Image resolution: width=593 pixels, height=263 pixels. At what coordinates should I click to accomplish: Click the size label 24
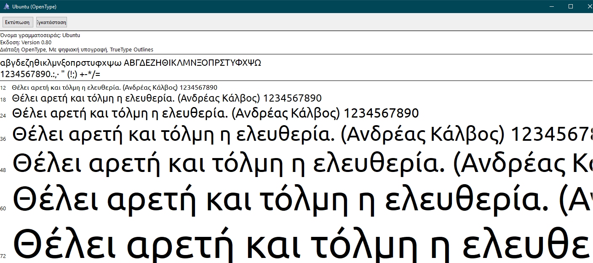click(3, 115)
